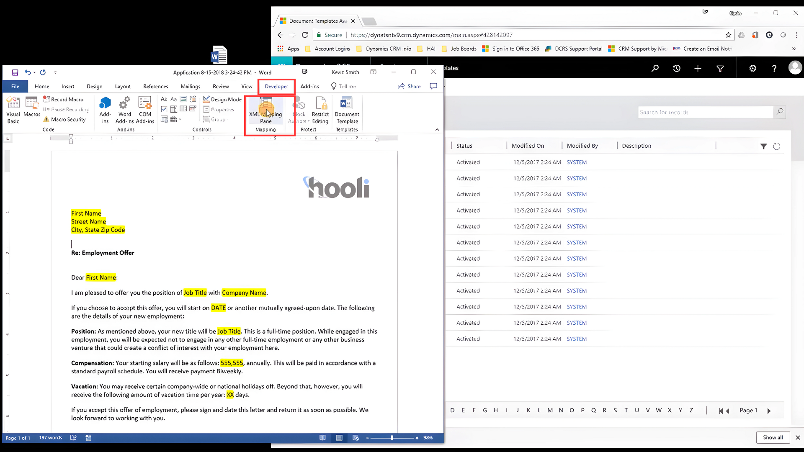This screenshot has width=804, height=452.
Task: Open Macro Security settings
Action: click(x=64, y=119)
